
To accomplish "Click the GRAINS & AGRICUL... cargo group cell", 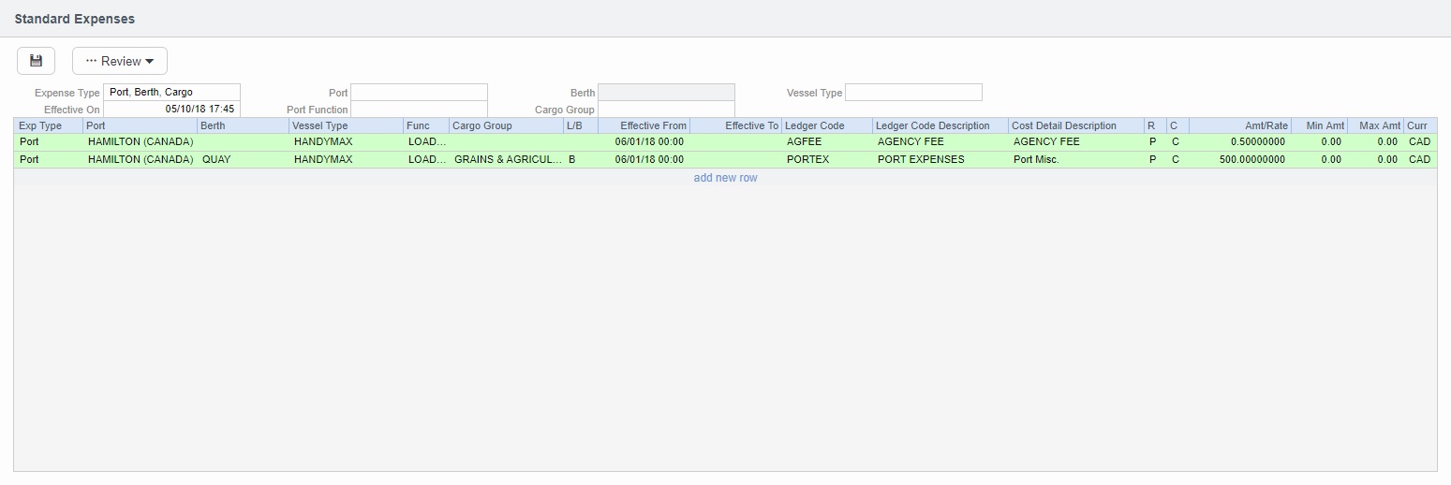I will point(506,160).
